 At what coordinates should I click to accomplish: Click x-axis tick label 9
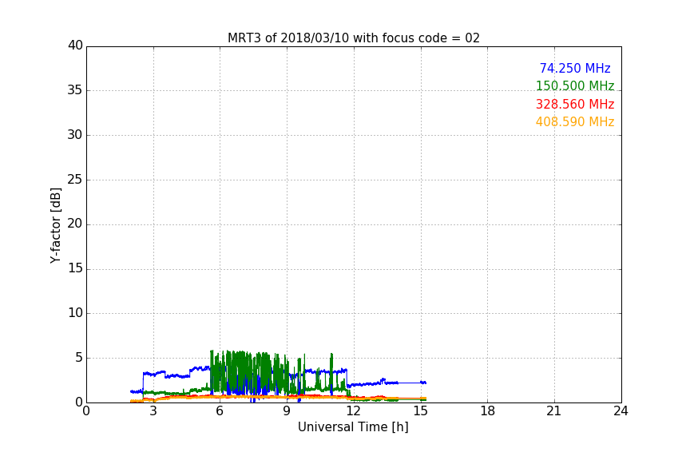(287, 411)
